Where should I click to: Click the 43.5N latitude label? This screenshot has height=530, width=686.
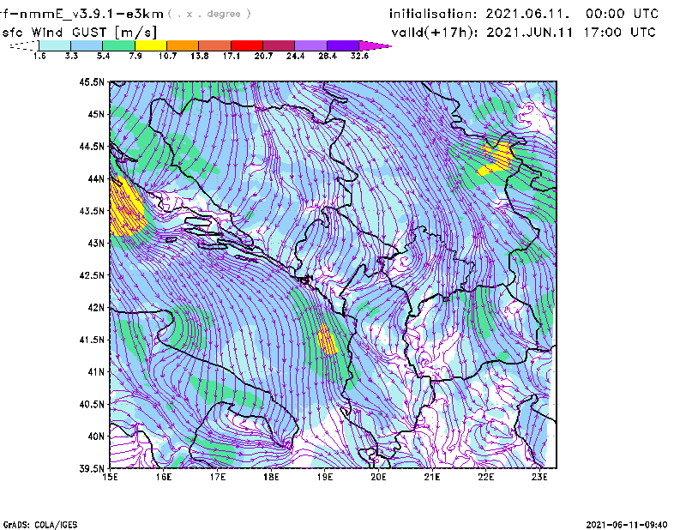coord(92,211)
